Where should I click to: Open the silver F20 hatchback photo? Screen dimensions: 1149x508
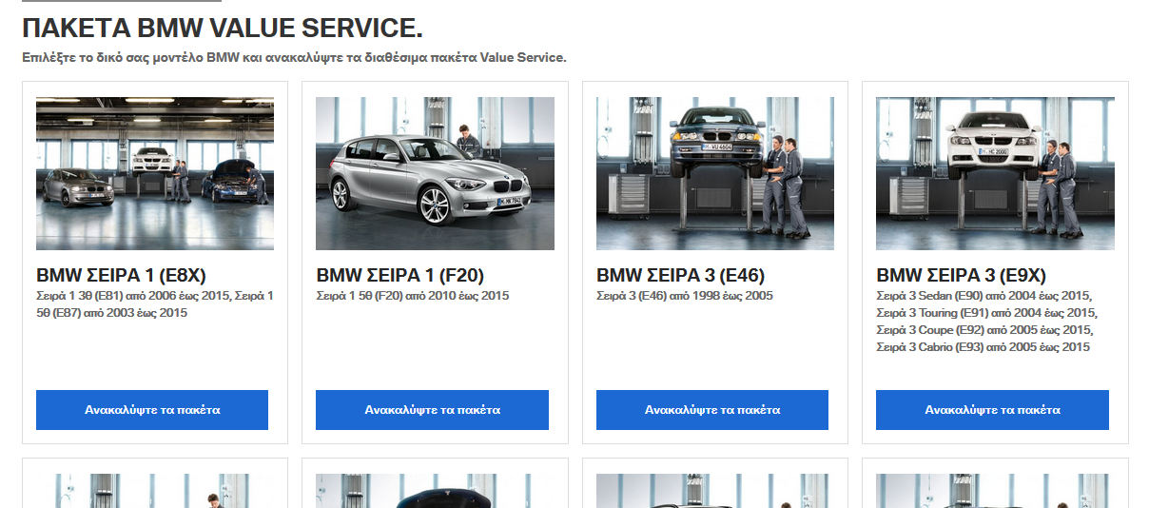435,173
